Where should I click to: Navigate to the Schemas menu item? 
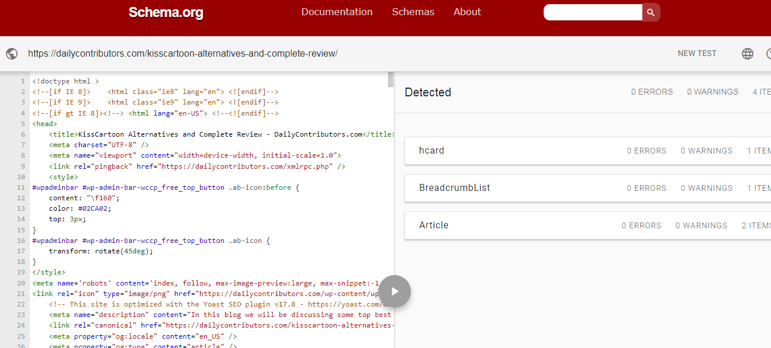click(x=413, y=12)
